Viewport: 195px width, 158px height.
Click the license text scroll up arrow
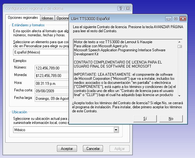(179, 42)
